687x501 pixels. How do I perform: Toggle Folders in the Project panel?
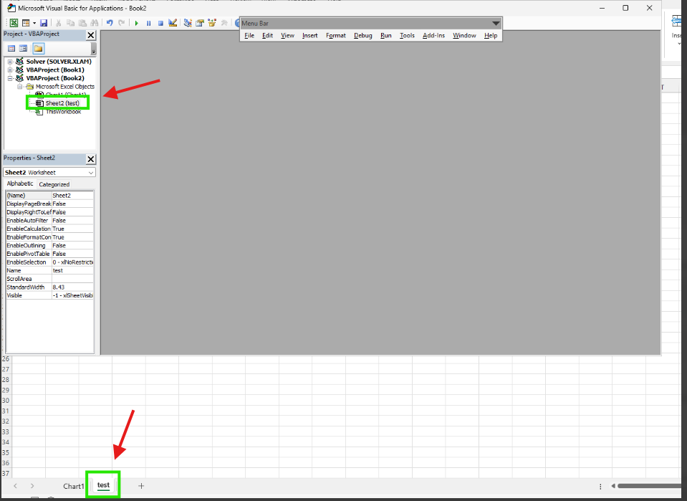coord(39,49)
